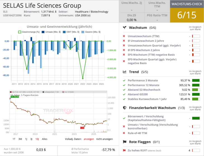Toggle the Gewinn [Mio. $] legend entry
The image size is (204, 156).
pos(91,32)
